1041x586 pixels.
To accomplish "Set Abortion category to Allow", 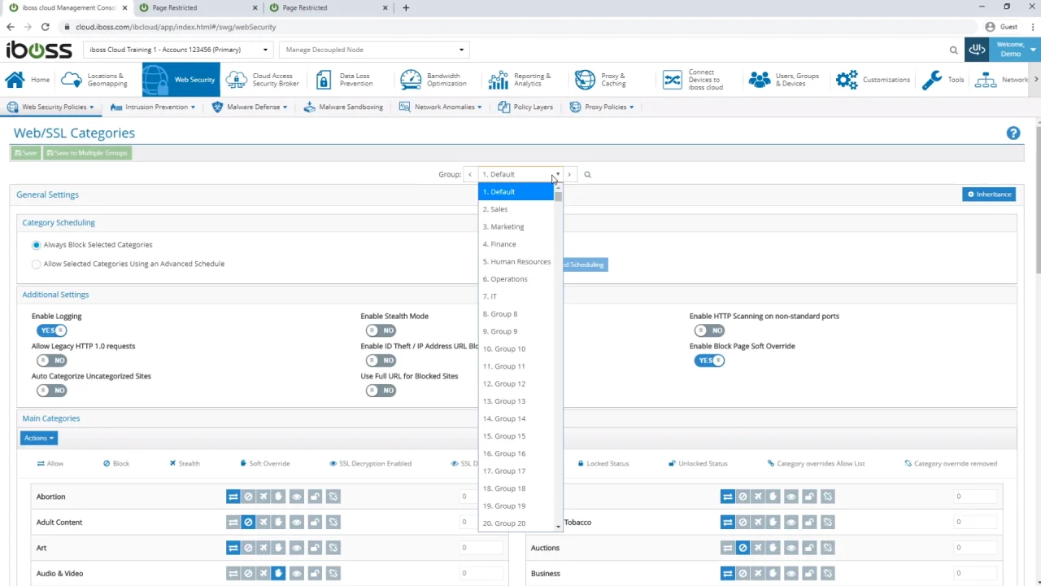I will 233,496.
